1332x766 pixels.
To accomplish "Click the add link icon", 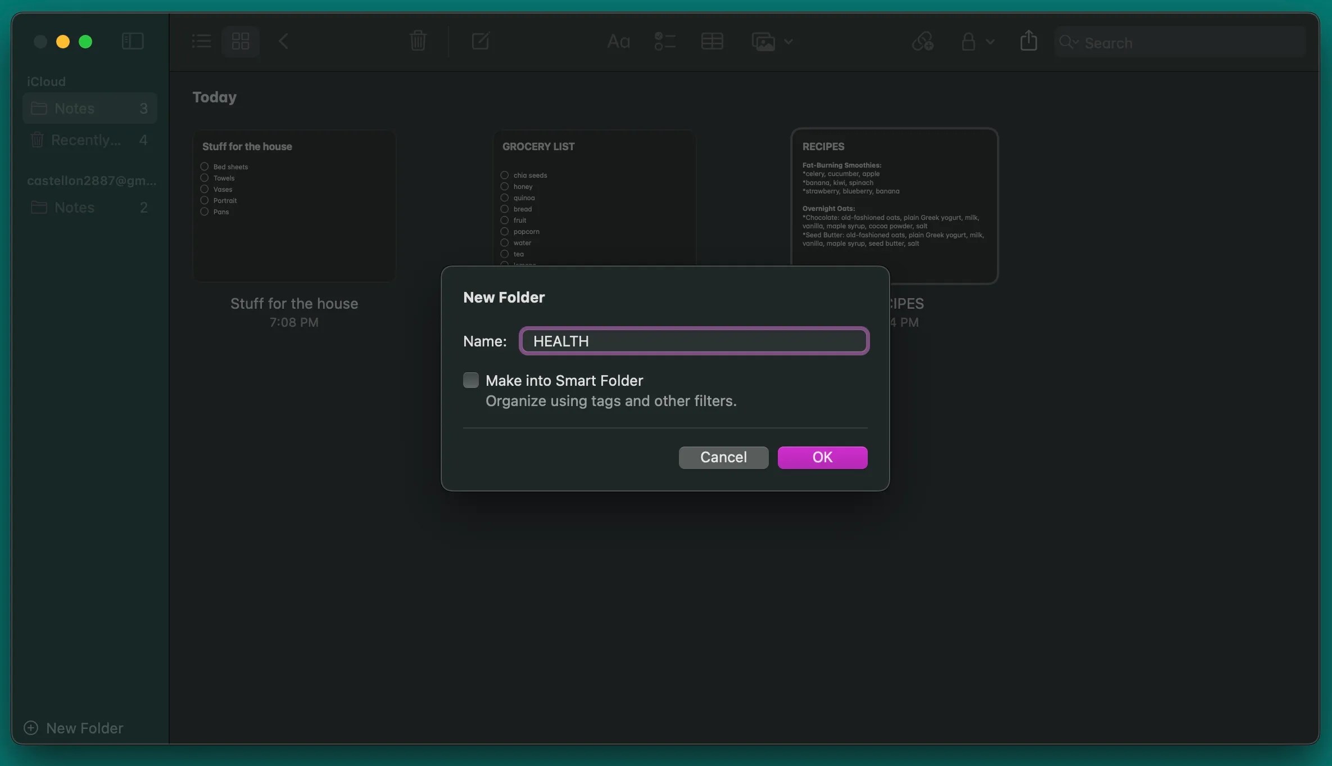I will (x=922, y=42).
